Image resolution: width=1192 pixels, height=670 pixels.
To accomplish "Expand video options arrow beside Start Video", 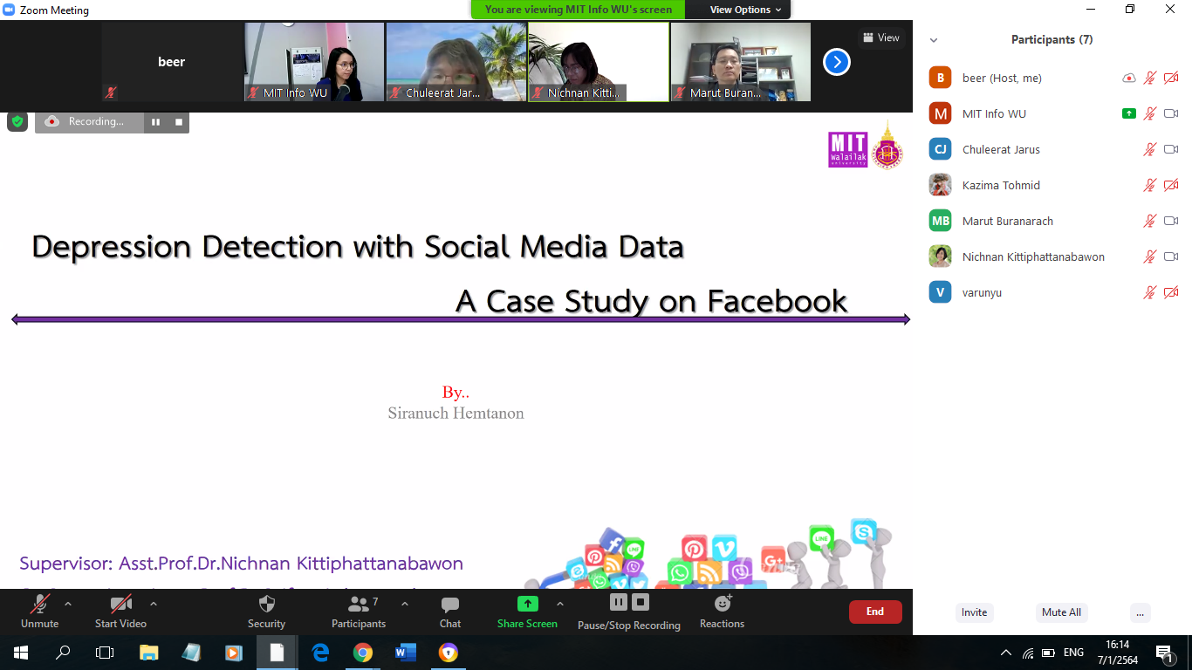I will (154, 604).
